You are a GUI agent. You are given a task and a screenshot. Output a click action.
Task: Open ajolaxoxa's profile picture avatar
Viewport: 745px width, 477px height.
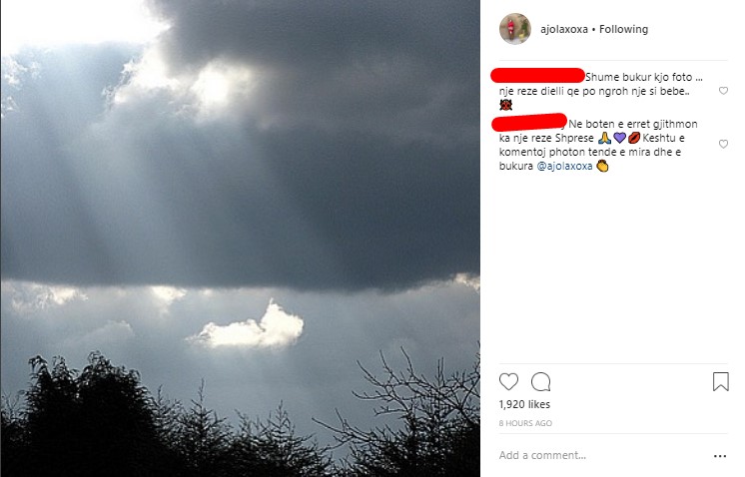click(513, 29)
